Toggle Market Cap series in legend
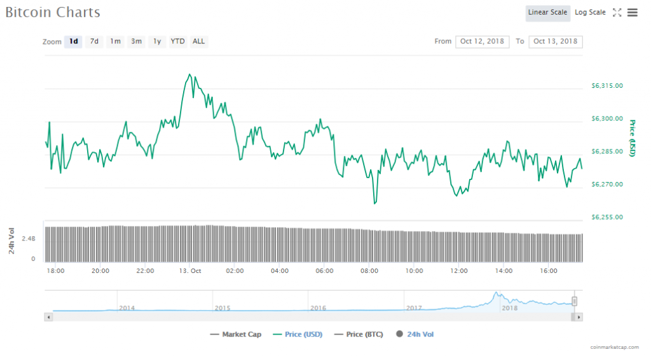Viewport: 651px width, 357px height. (x=235, y=334)
